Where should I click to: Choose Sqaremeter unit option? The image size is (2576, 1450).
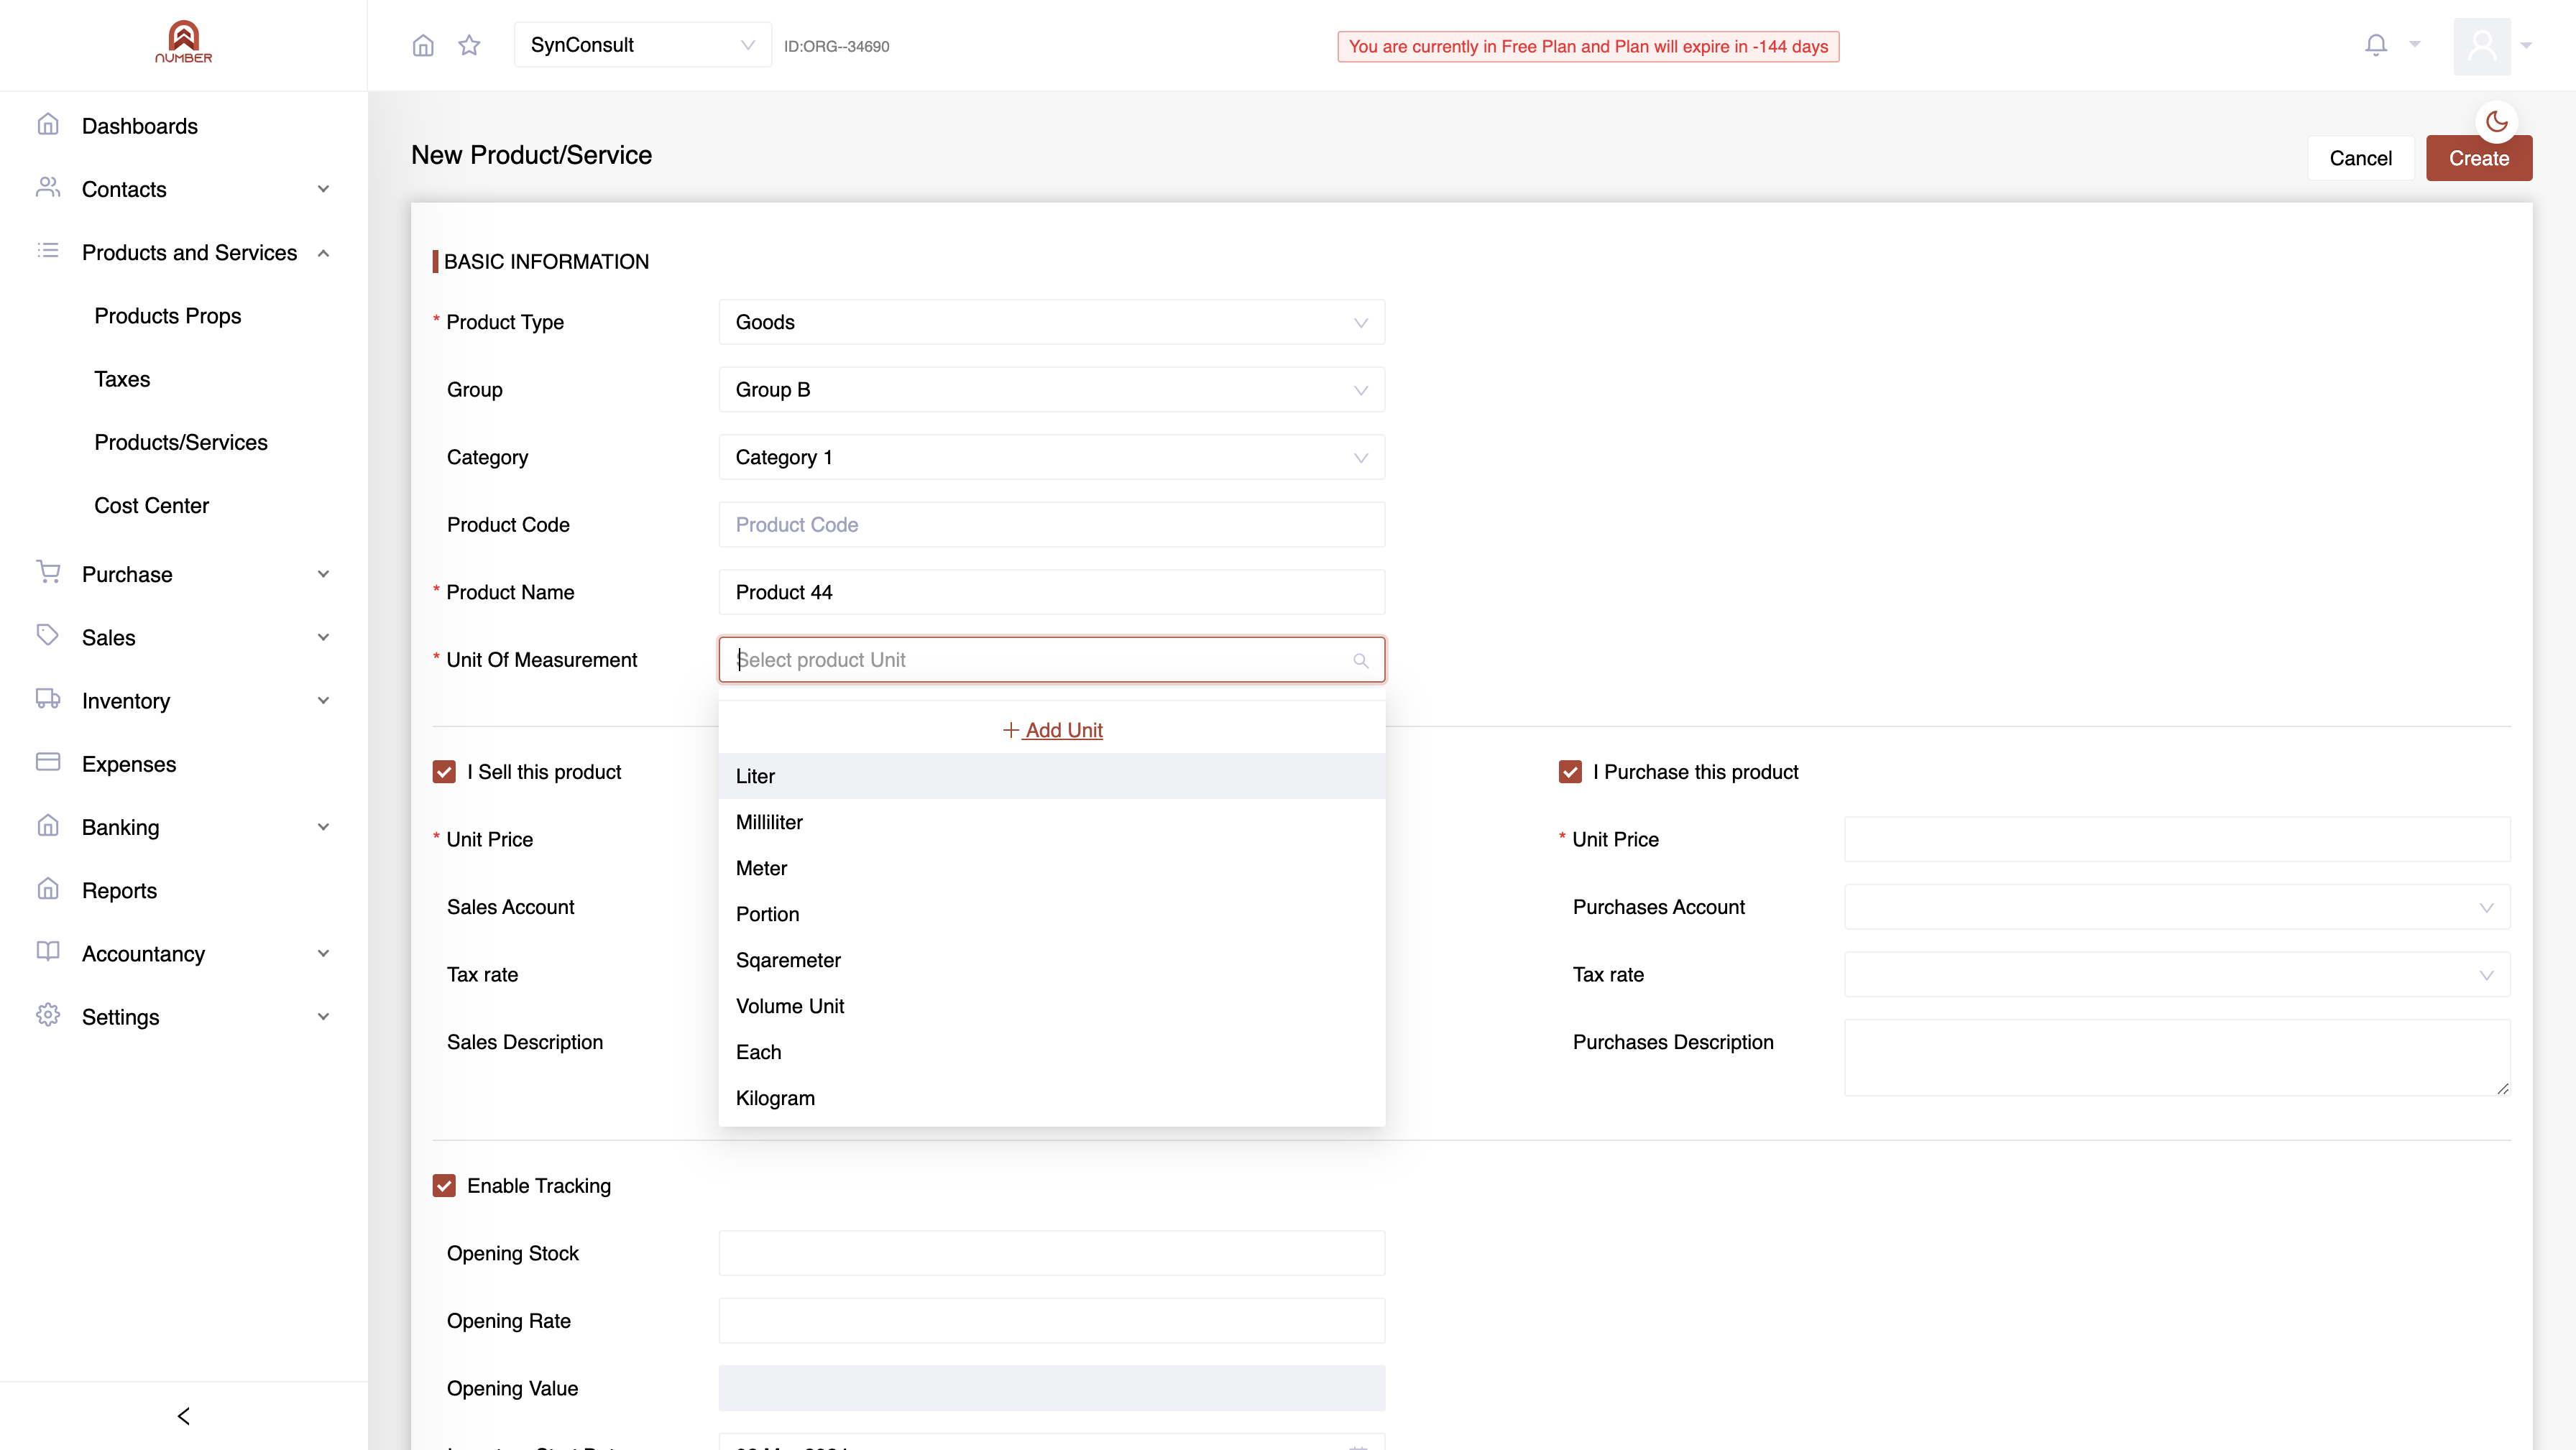tap(1052, 960)
